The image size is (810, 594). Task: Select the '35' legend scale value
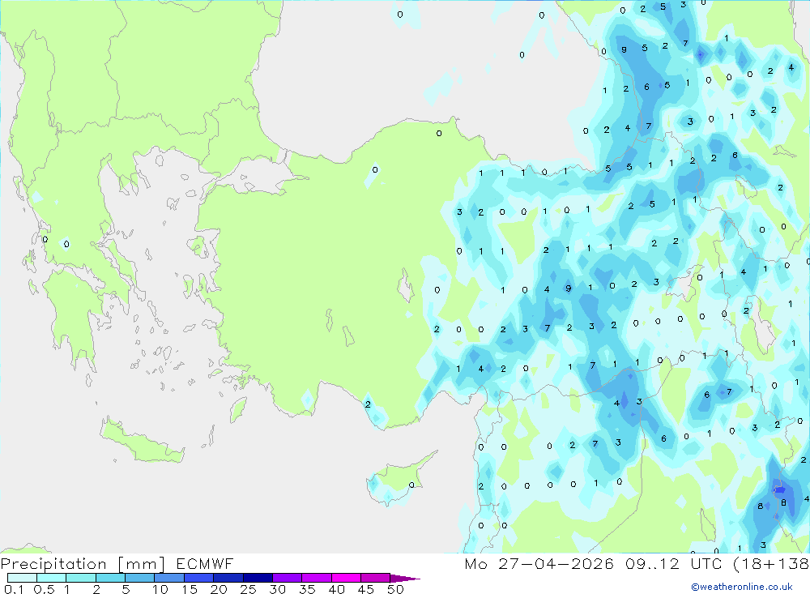click(307, 589)
